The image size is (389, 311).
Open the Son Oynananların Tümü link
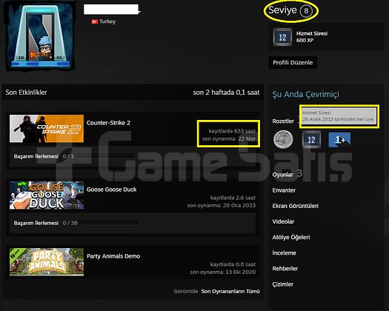point(230,291)
